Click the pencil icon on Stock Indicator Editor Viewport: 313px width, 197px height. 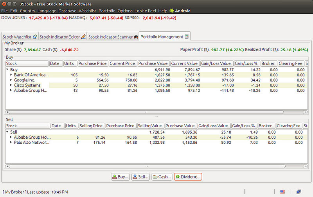click(x=83, y=37)
